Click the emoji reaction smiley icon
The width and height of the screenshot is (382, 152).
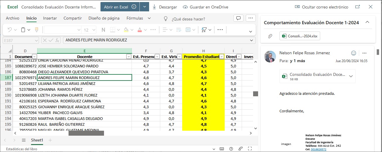point(354,53)
